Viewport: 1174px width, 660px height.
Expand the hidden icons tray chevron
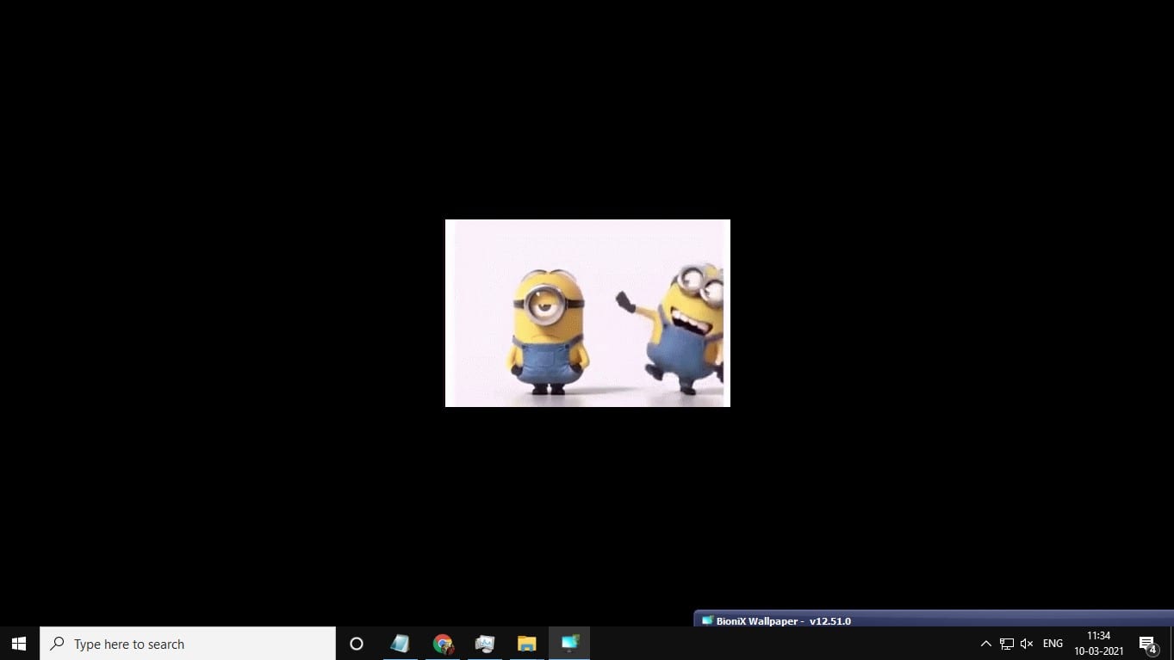click(985, 643)
